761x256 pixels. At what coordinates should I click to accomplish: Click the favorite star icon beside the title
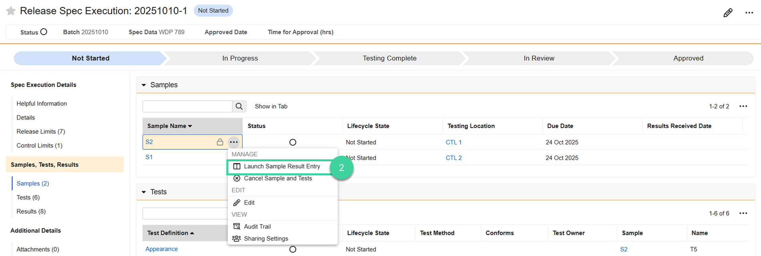(x=11, y=11)
